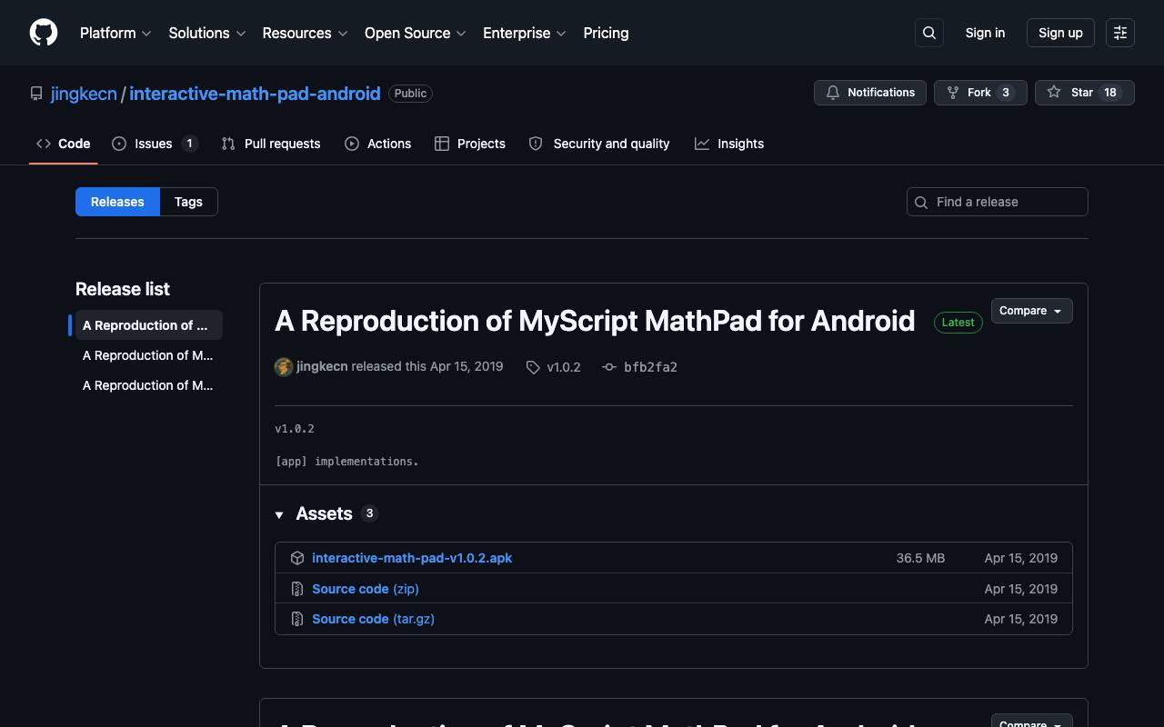Click the repository icon beside jingkecn
The image size is (1164, 727).
(36, 94)
